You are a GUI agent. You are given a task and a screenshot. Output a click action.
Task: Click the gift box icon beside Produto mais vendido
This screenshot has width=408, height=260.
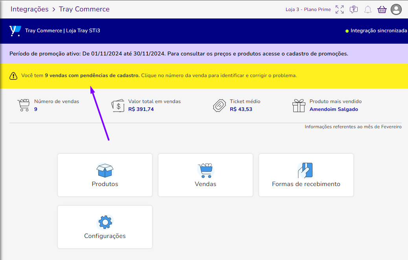coord(299,105)
